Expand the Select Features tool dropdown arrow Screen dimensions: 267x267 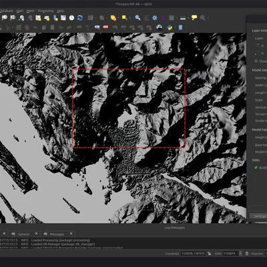pyautogui.click(x=129, y=18)
